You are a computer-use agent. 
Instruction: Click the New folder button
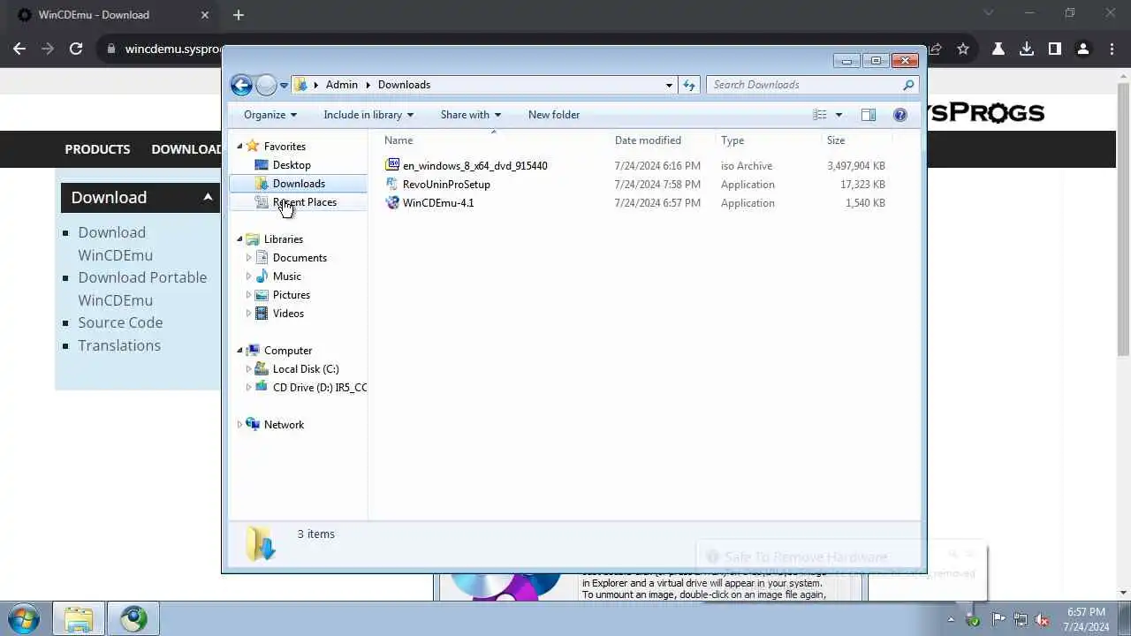(x=554, y=115)
